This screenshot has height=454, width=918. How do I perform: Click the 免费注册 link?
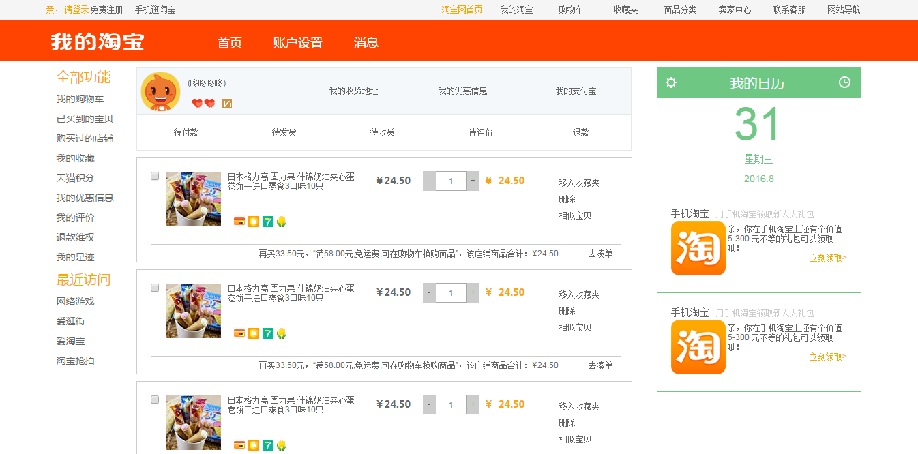click(x=106, y=10)
